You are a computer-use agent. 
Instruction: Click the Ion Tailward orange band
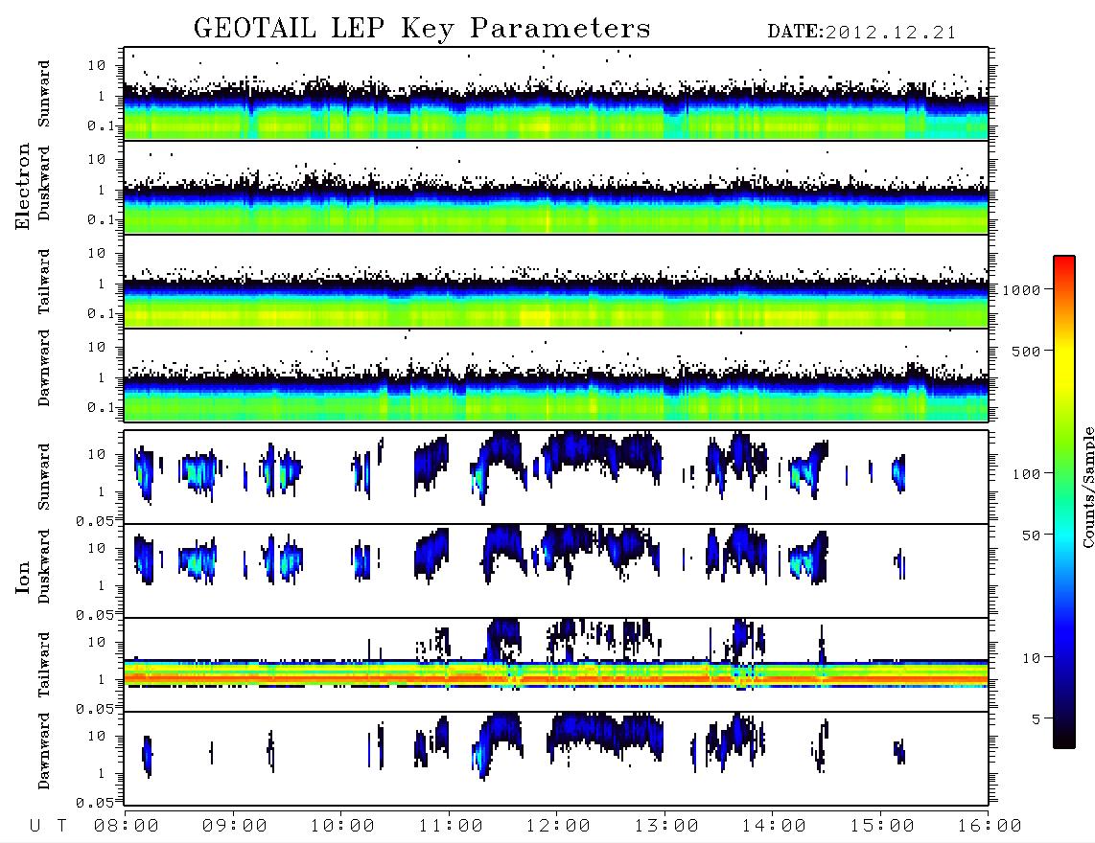tap(556, 677)
